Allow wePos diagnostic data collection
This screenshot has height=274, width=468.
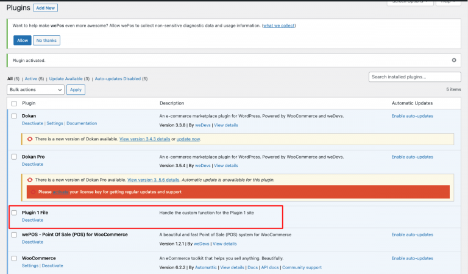[x=23, y=41]
